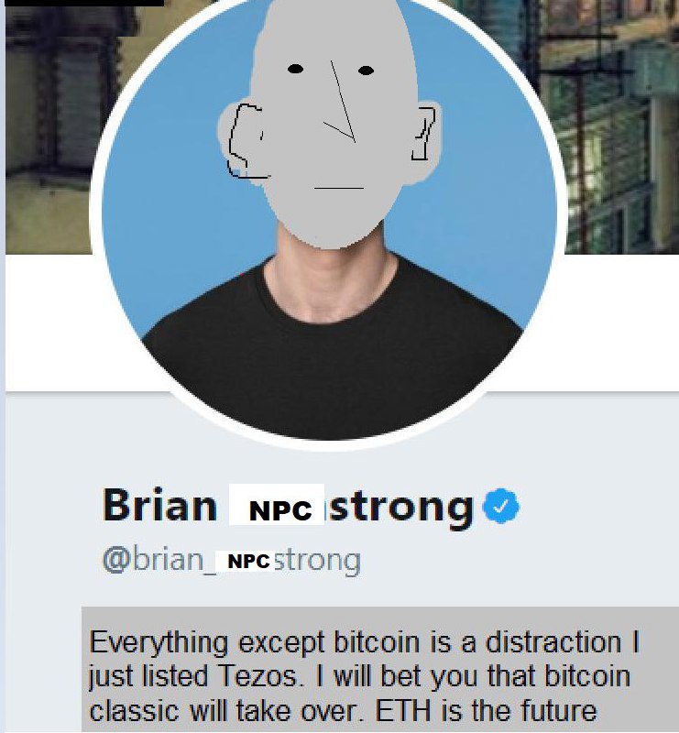Click the NPC face's right eye dot

[366, 71]
